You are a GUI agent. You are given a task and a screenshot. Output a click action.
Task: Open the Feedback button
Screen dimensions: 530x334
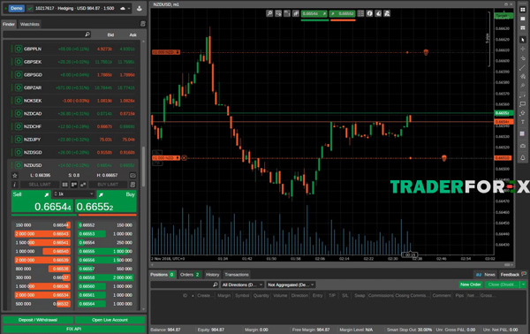point(513,275)
